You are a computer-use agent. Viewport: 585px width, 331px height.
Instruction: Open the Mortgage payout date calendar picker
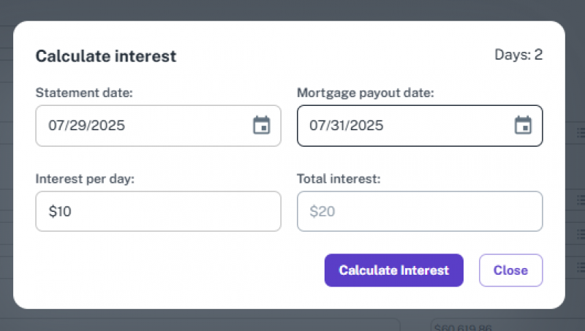(523, 126)
